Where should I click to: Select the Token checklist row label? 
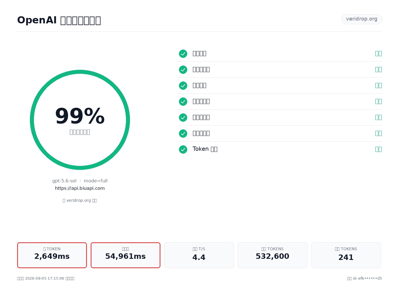(x=205, y=149)
